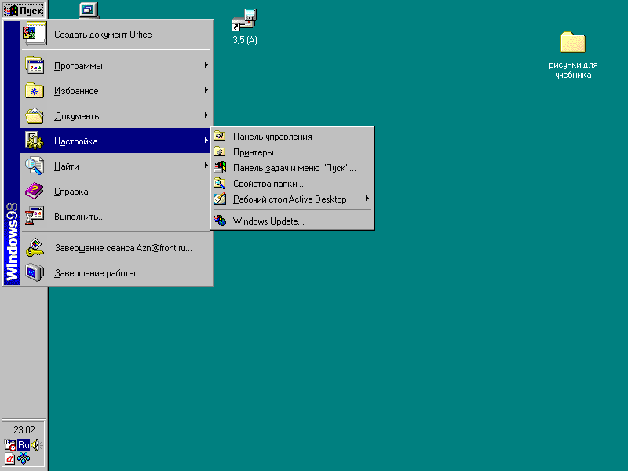Image resolution: width=628 pixels, height=471 pixels.
Task: Click the Task Scheduler tray icon
Action: click(10, 445)
